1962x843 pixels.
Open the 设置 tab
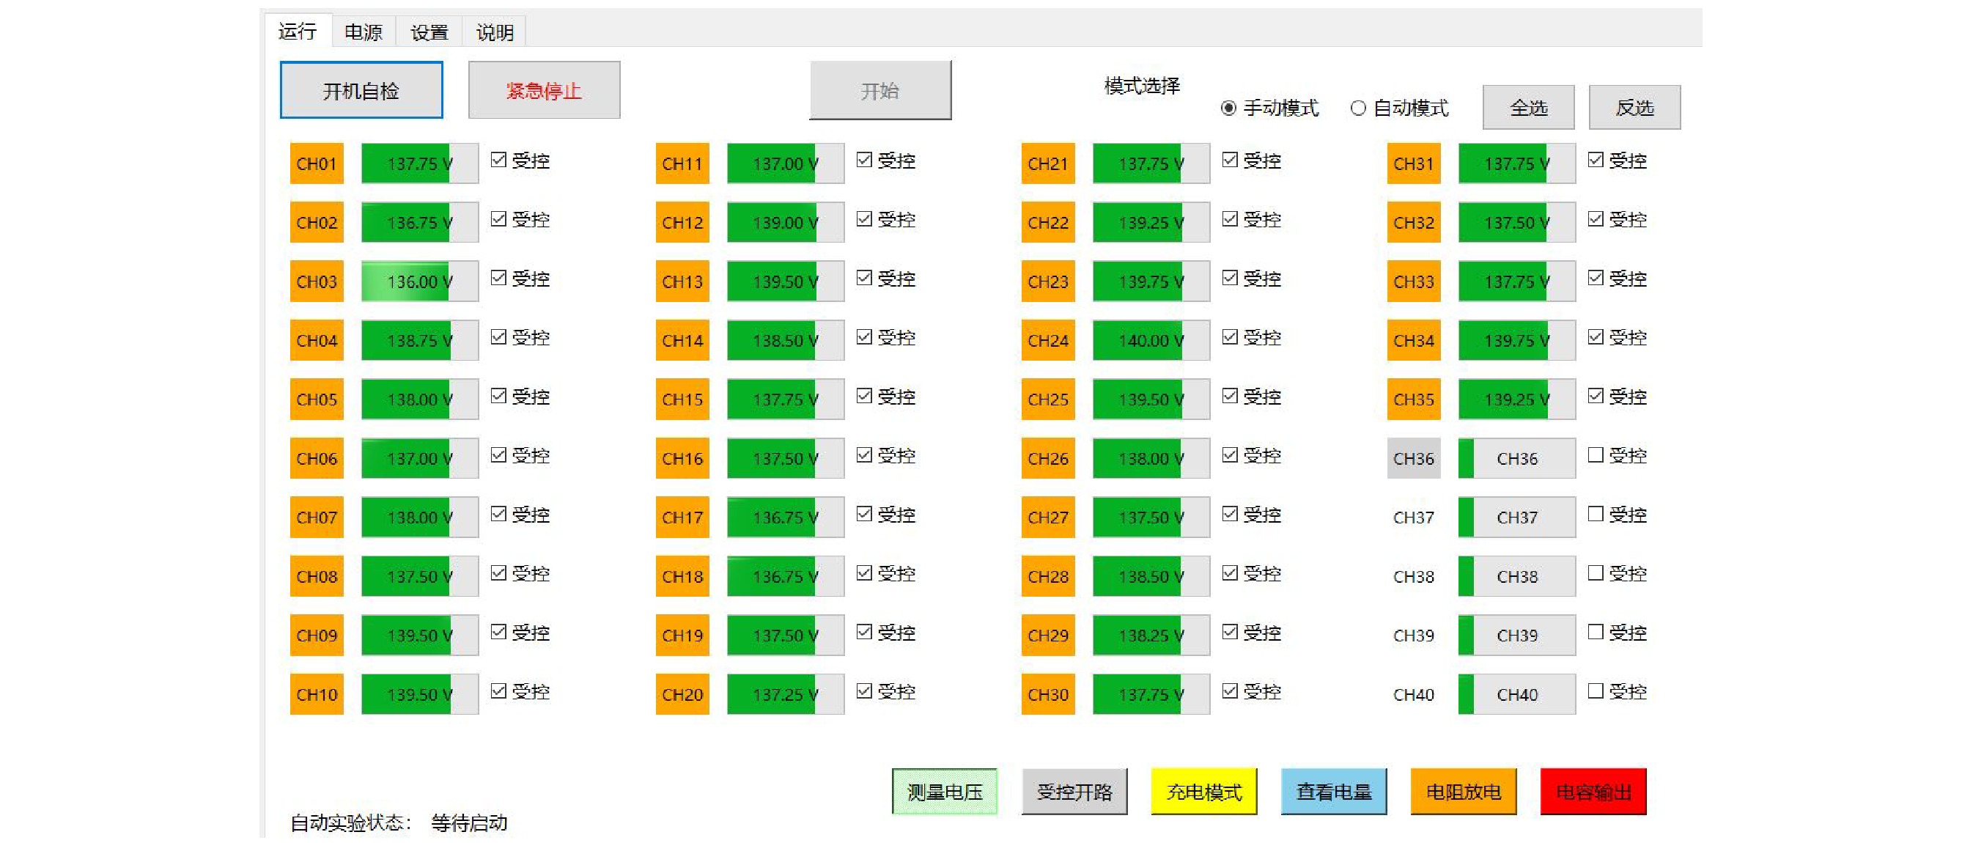coord(429,32)
